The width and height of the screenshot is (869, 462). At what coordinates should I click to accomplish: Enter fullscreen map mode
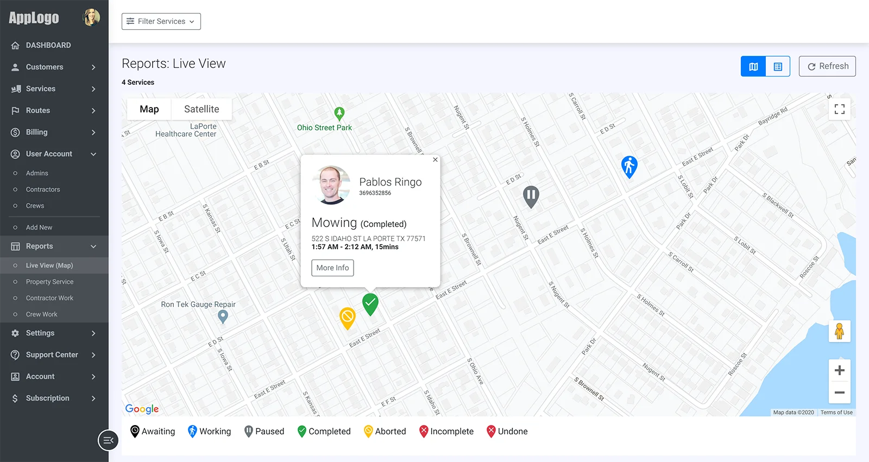840,109
